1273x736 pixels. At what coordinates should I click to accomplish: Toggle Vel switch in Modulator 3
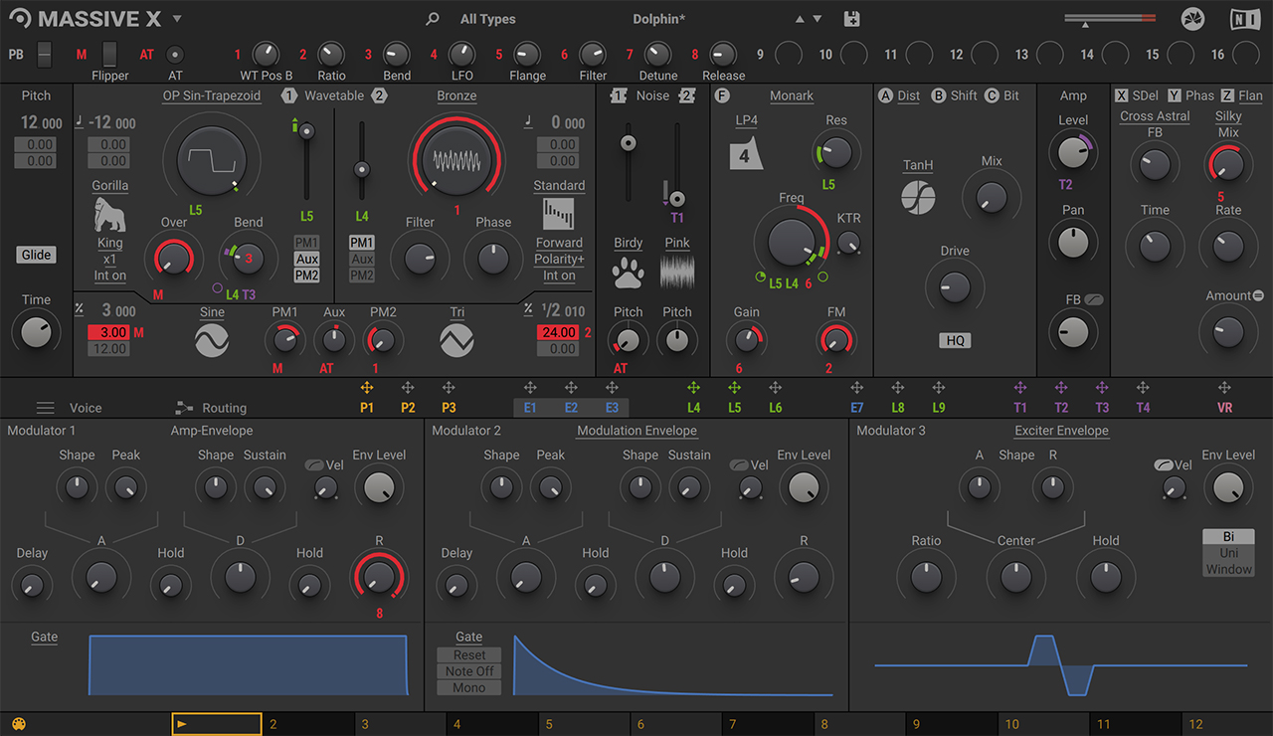point(1162,464)
